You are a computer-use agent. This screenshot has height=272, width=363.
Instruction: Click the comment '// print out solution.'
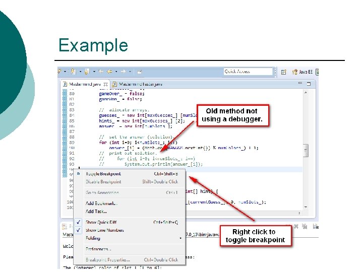[128, 153]
